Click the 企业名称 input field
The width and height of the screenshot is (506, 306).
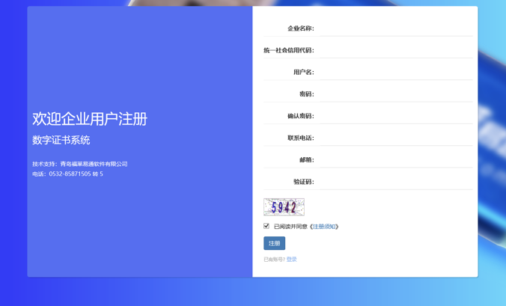click(x=394, y=28)
